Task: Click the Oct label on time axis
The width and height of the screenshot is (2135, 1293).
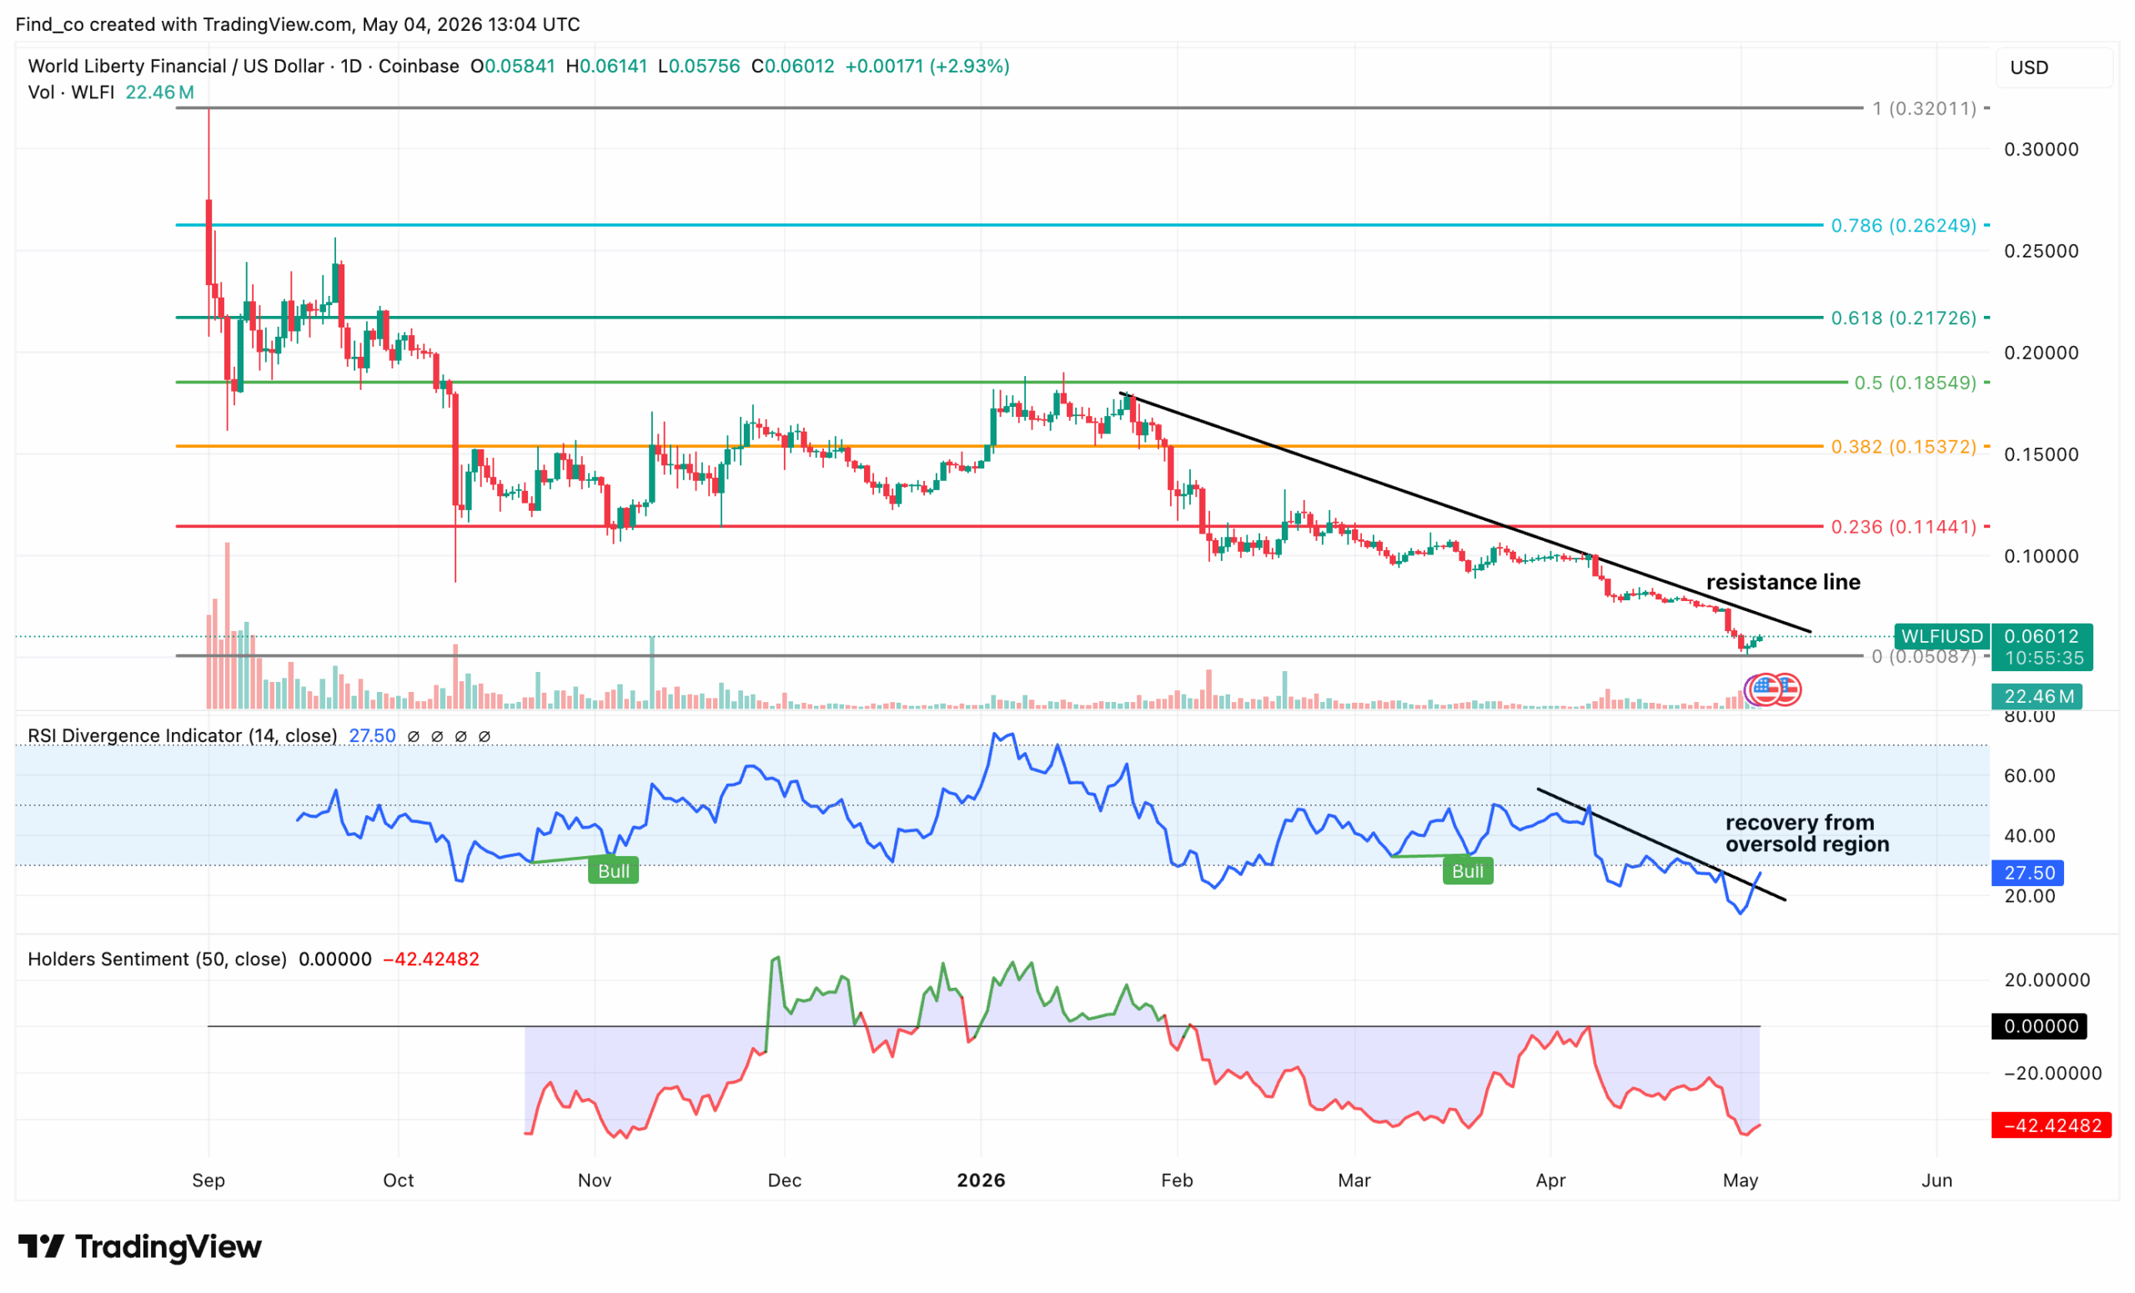Action: click(399, 1180)
